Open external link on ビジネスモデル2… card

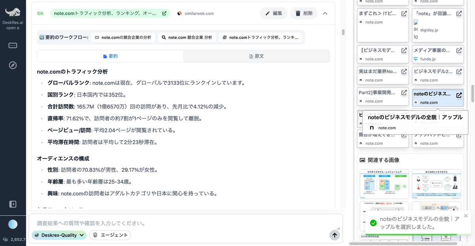point(459,71)
